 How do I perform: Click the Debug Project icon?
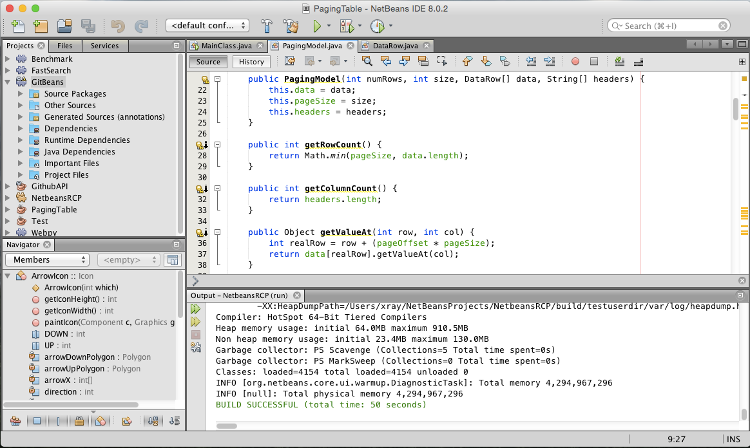tap(347, 26)
